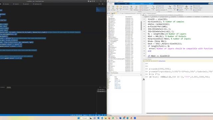Click Visual Studio Code taskbar icon
Image resolution: width=213 pixels, height=120 pixels.
[x=102, y=118]
